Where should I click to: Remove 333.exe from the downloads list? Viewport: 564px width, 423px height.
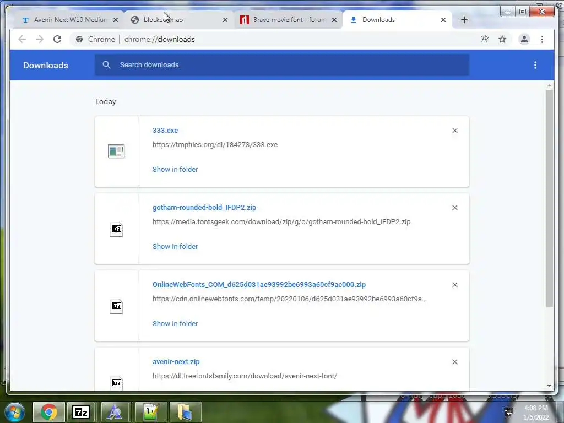point(454,131)
